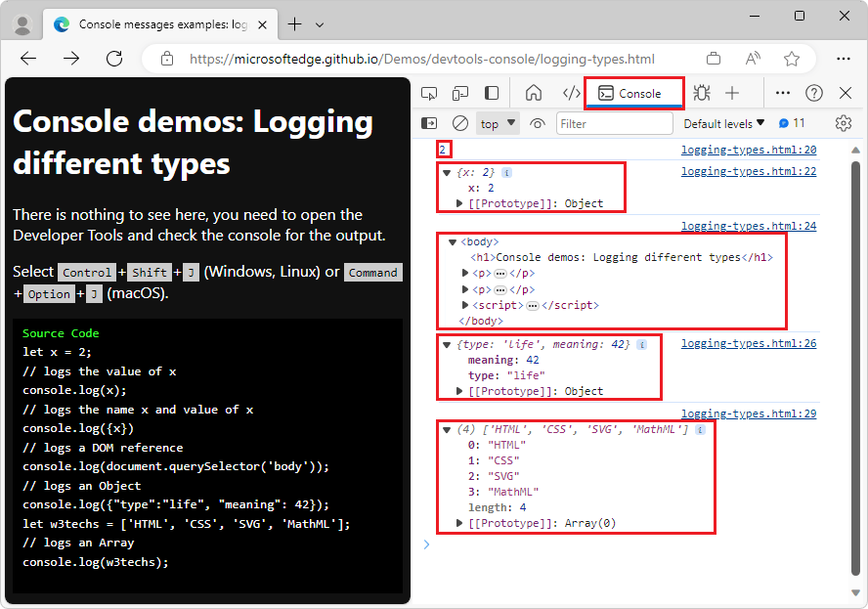The image size is (868, 609).
Task: Open the Issues panel bug icon
Action: (x=701, y=92)
